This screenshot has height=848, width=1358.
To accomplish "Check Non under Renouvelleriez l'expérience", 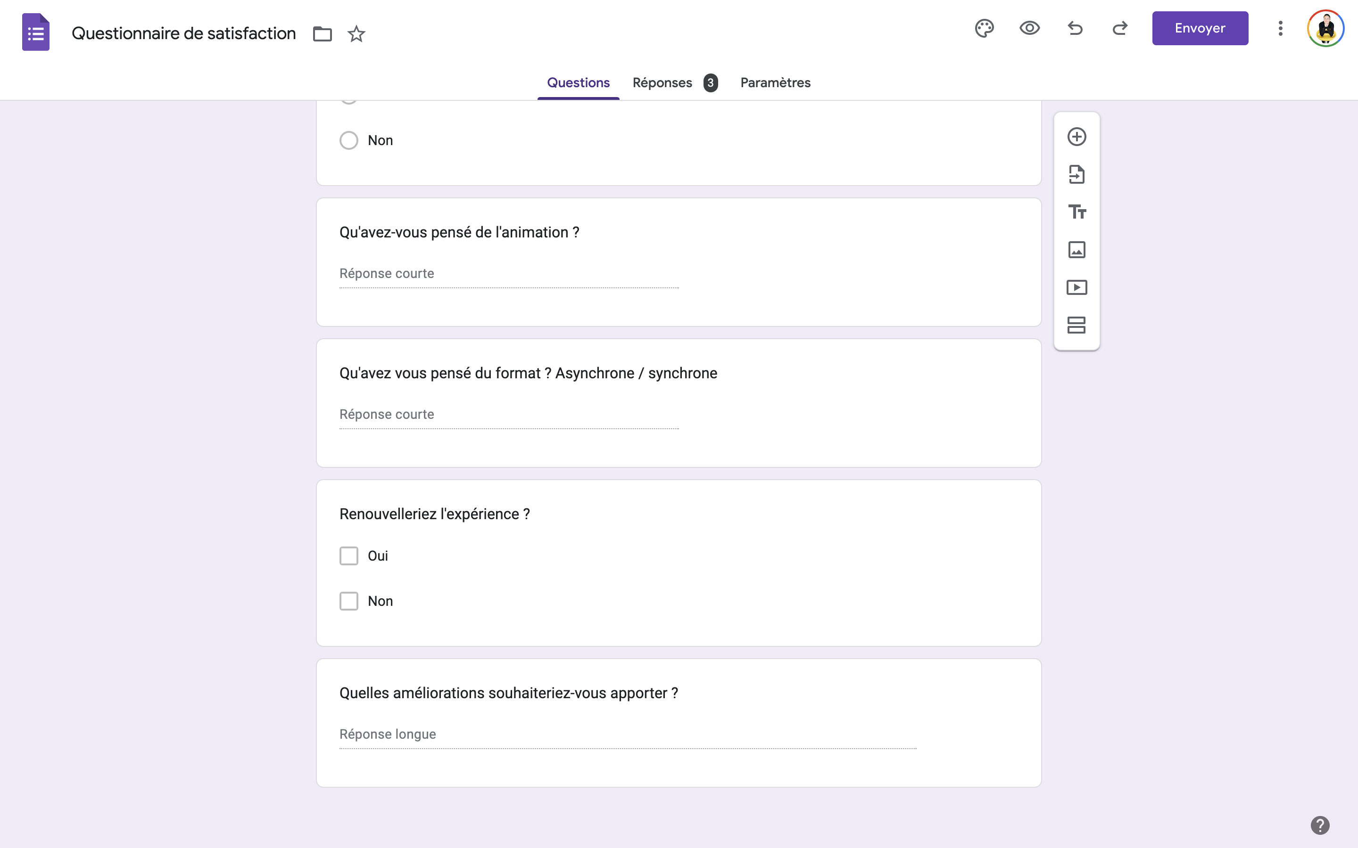I will coord(348,601).
